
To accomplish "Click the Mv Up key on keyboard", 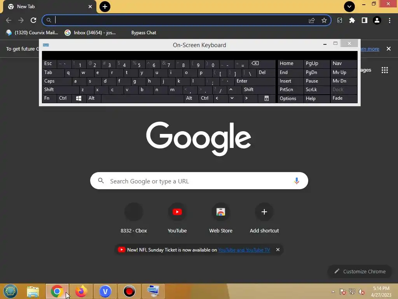I will pos(344,73).
